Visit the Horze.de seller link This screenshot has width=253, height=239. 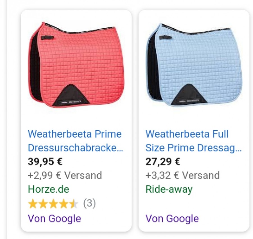point(48,189)
